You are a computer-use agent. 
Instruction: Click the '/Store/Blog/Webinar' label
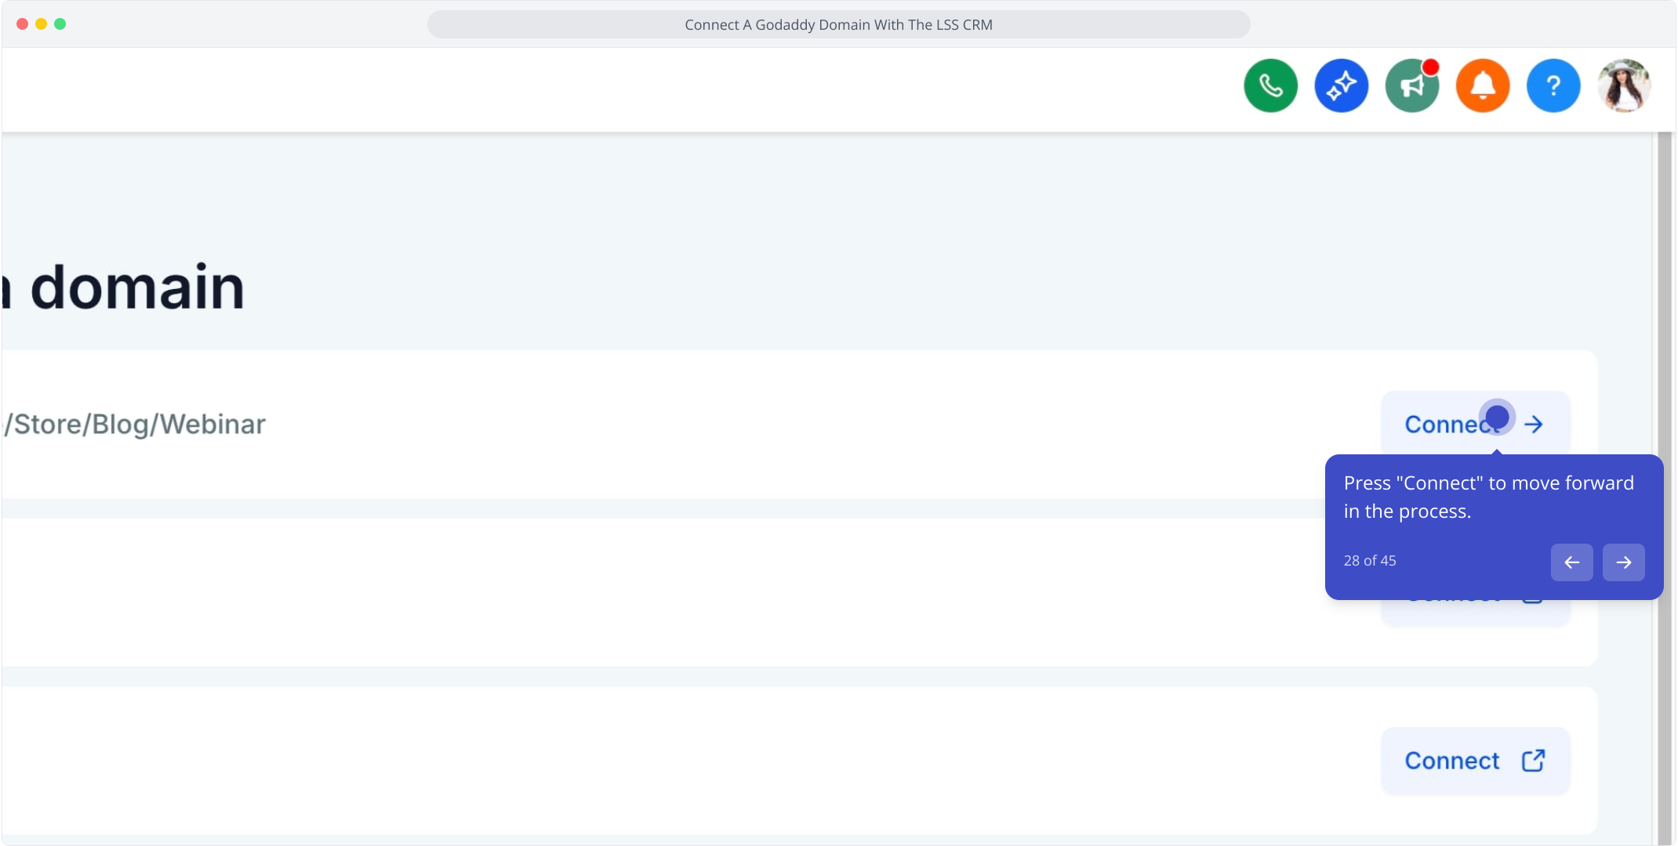[x=135, y=424]
